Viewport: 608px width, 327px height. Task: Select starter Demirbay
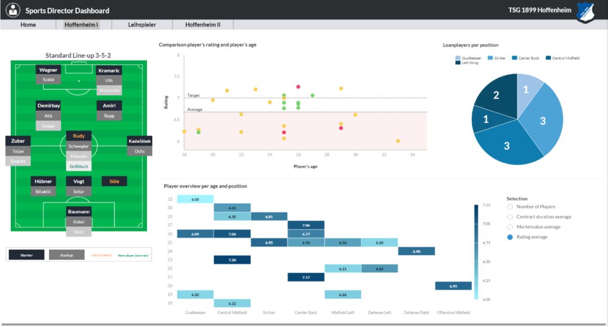[x=48, y=106]
